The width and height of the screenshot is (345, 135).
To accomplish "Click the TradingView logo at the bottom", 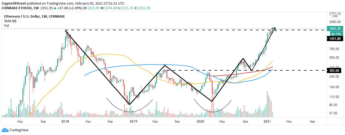I will click(x=15, y=130).
